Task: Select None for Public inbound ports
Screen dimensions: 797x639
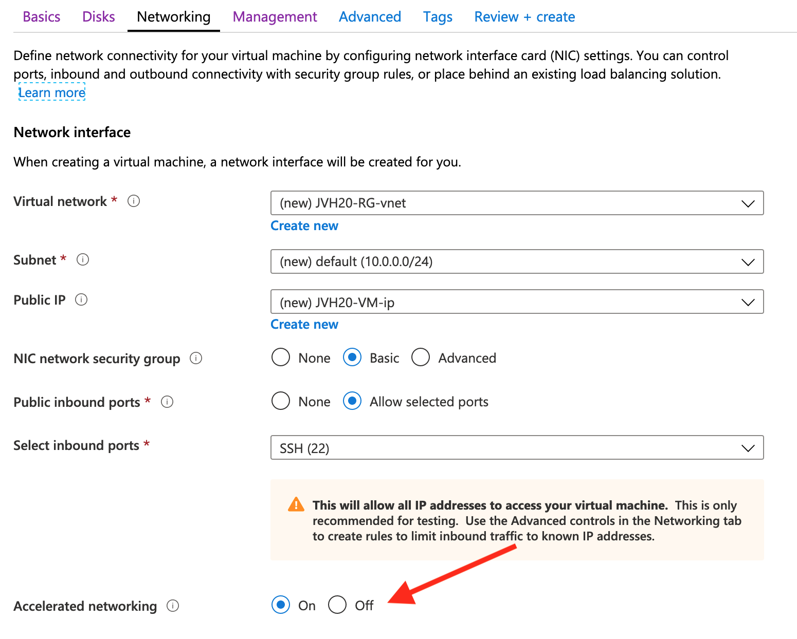Action: (281, 401)
